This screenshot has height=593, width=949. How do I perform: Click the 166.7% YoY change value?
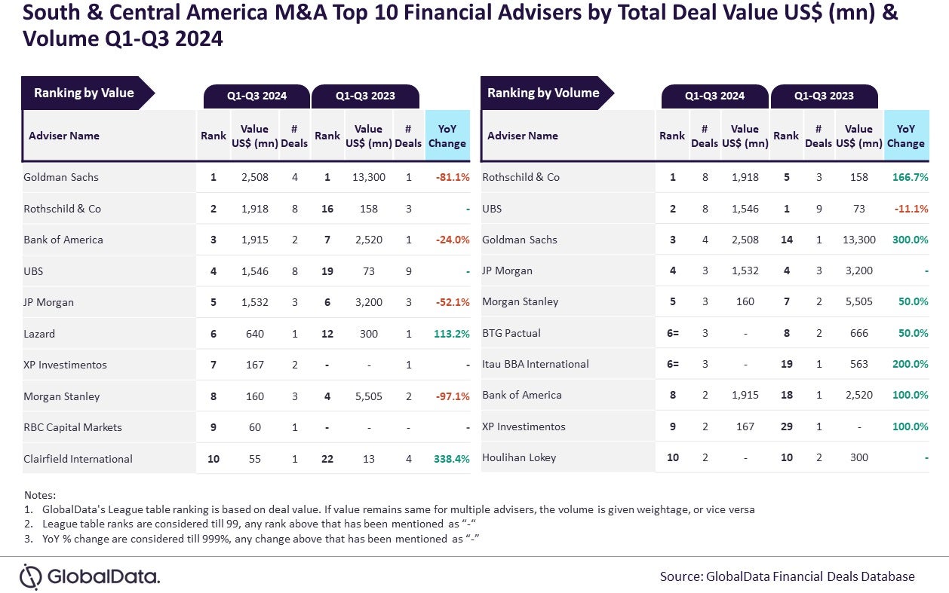click(910, 177)
